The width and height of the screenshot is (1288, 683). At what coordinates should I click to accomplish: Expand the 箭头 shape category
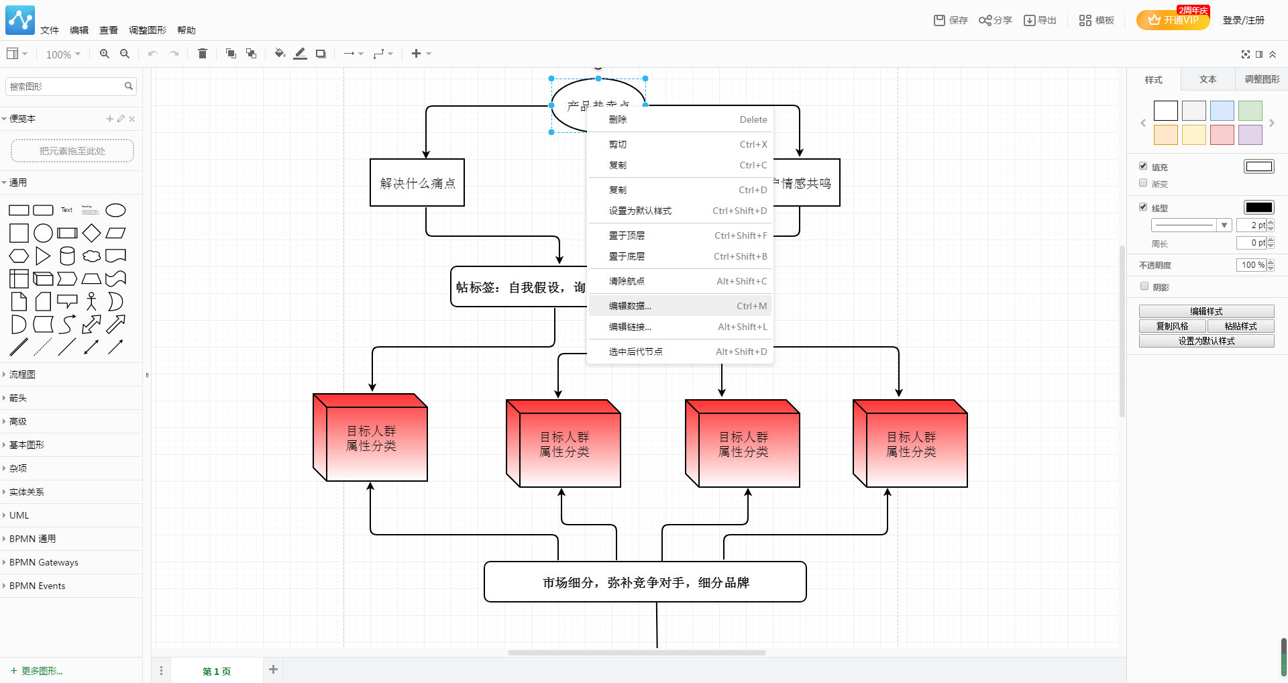point(71,398)
